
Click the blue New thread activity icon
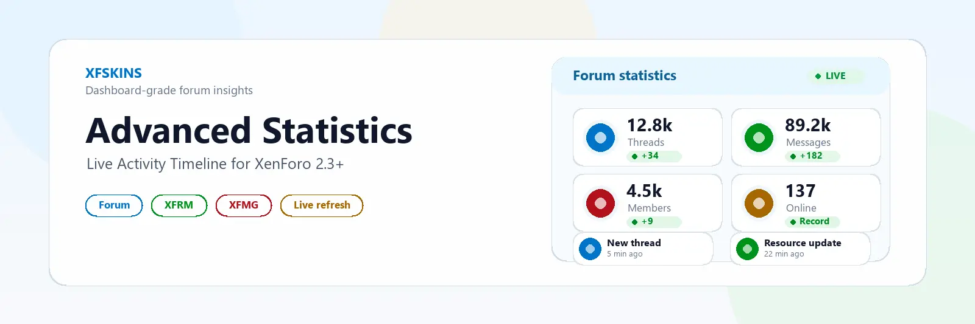590,249
